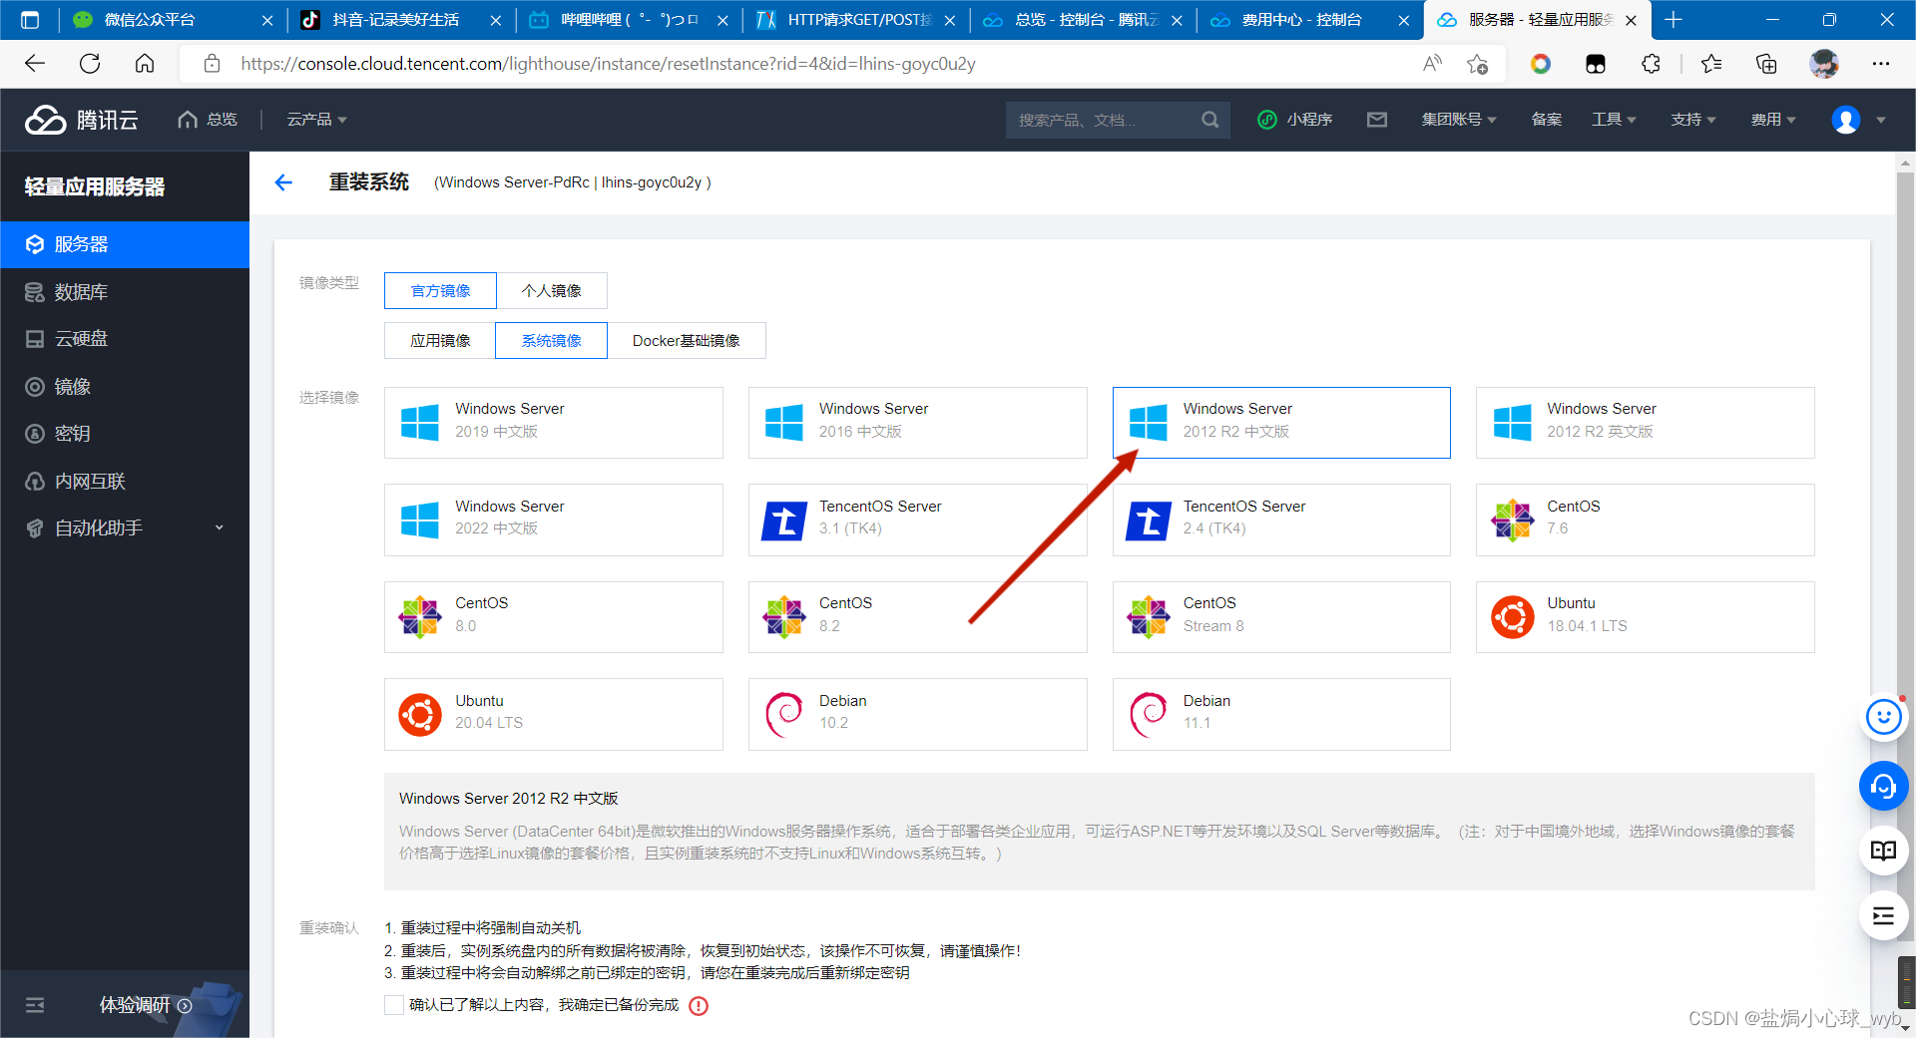Viewport: 1916px width, 1038px height.
Task: Click the user account avatar icon
Action: [x=1845, y=120]
